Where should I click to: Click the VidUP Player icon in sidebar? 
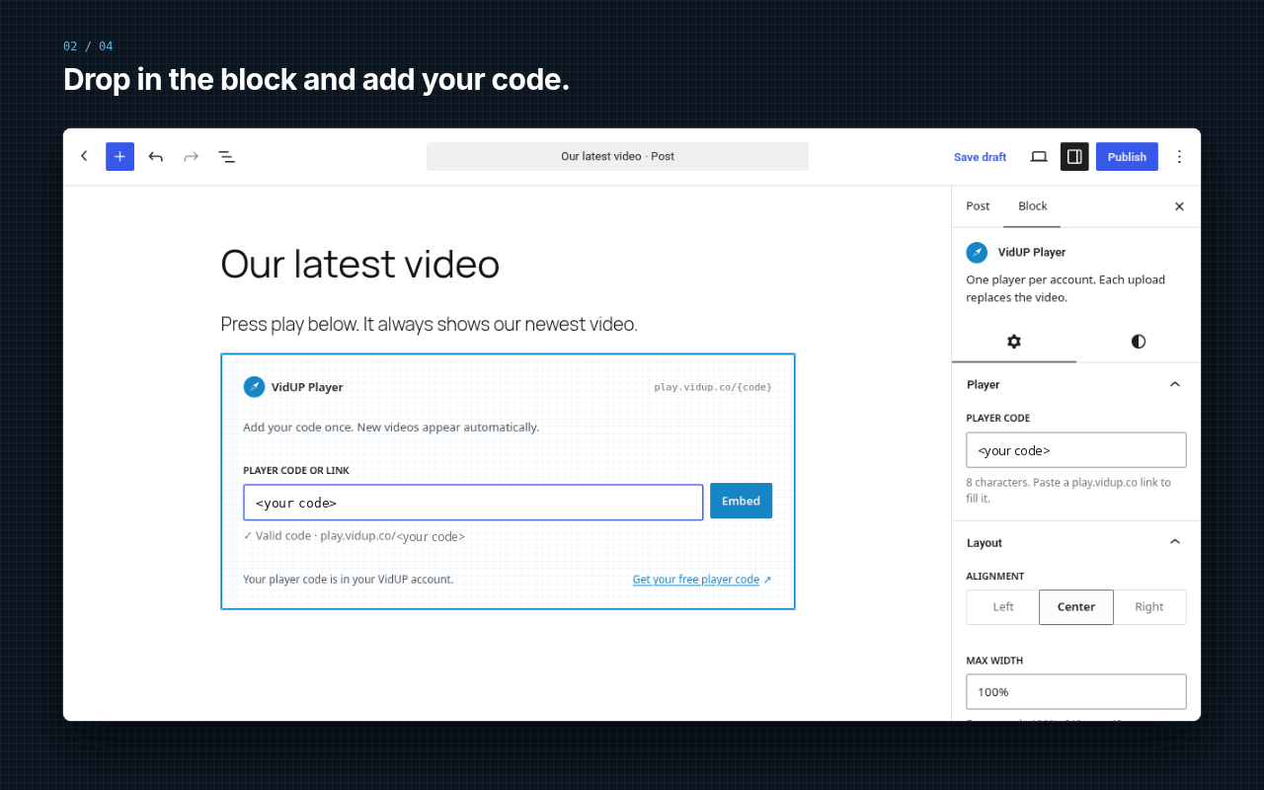(x=977, y=253)
